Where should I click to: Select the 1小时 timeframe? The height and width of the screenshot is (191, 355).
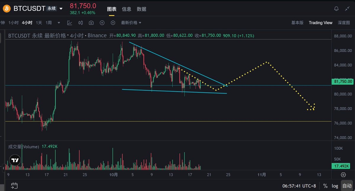pos(14,23)
